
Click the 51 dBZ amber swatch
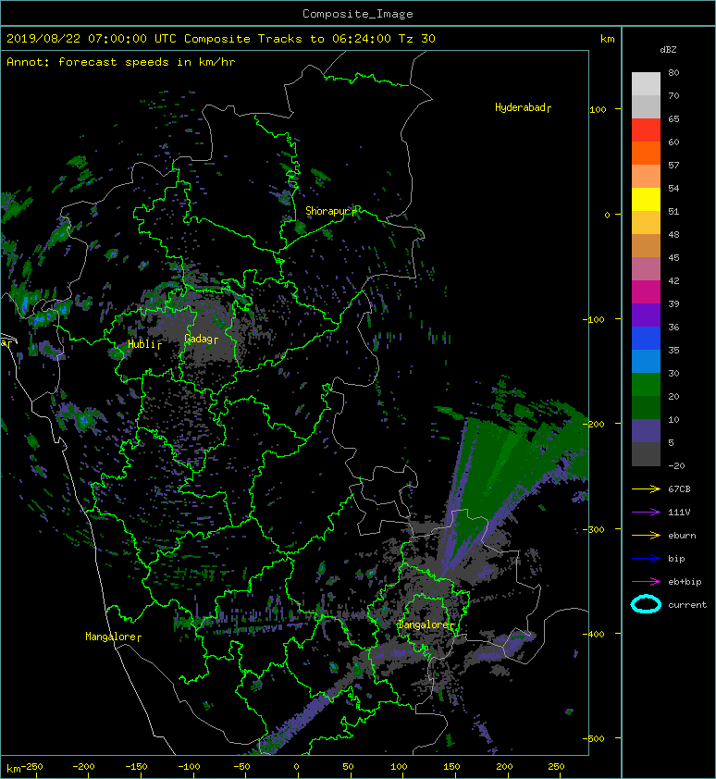[x=646, y=222]
